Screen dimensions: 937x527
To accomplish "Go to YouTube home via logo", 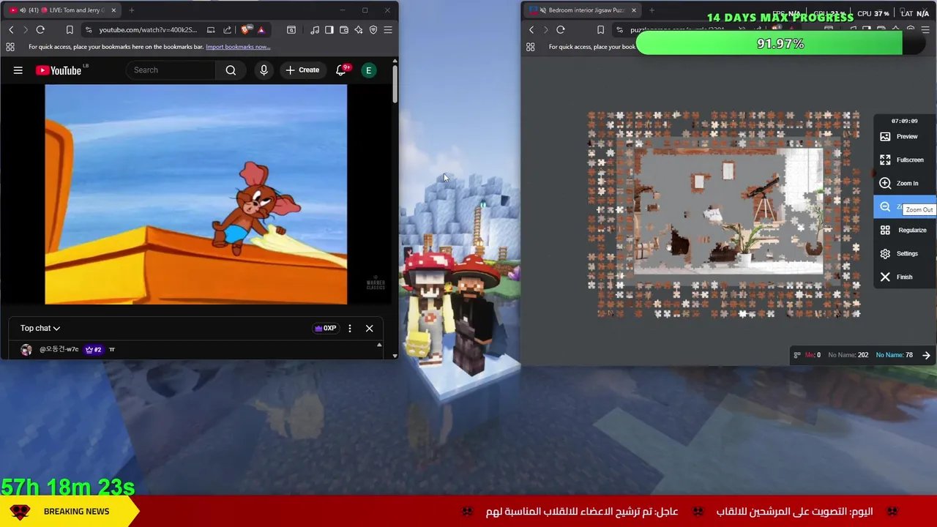I will coord(59,70).
